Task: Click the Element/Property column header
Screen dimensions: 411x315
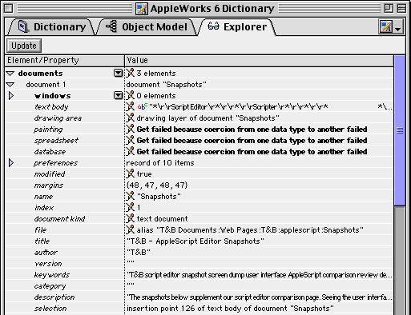Action: tap(65, 61)
